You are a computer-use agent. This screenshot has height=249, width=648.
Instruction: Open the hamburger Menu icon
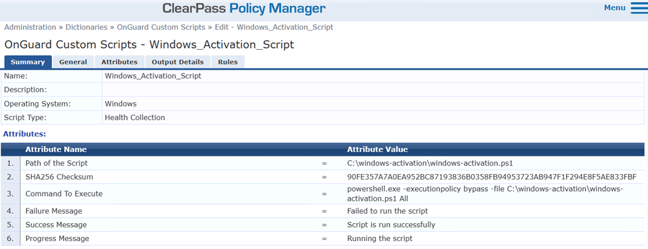639,8
